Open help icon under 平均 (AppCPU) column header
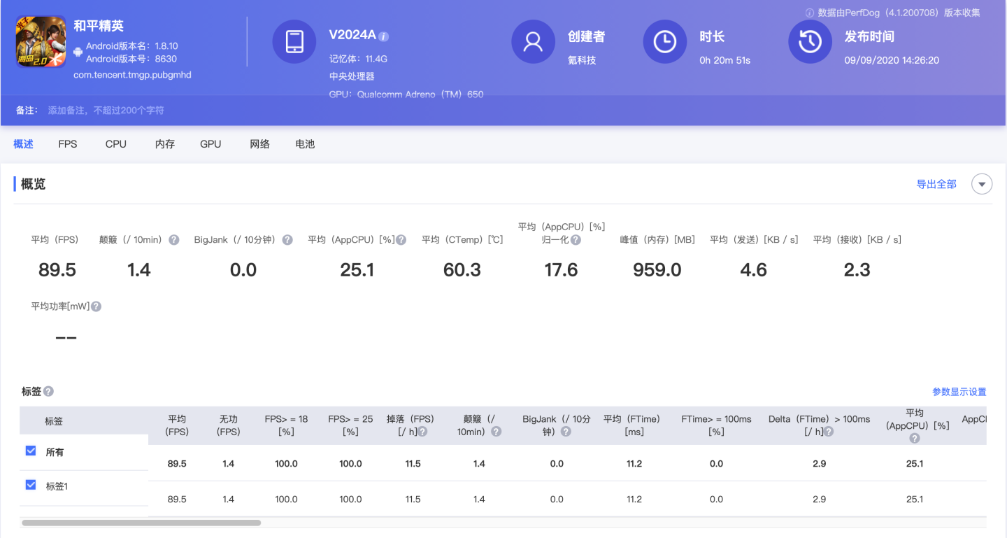 tap(915, 439)
